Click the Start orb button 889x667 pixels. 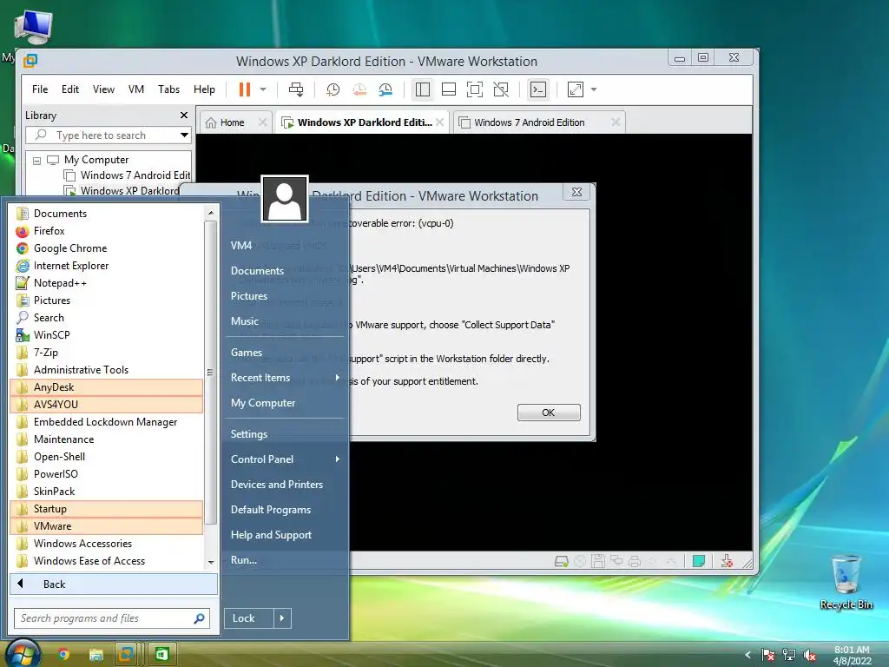pyautogui.click(x=22, y=653)
